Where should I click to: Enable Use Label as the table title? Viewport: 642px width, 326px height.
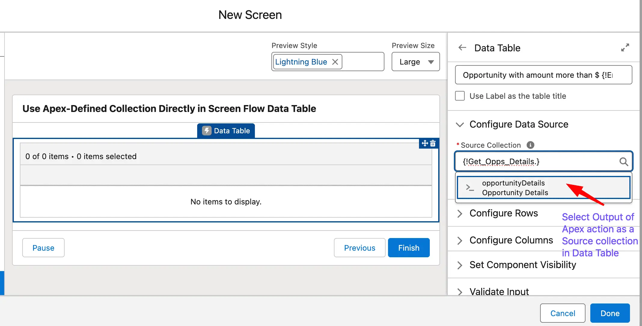pos(460,96)
